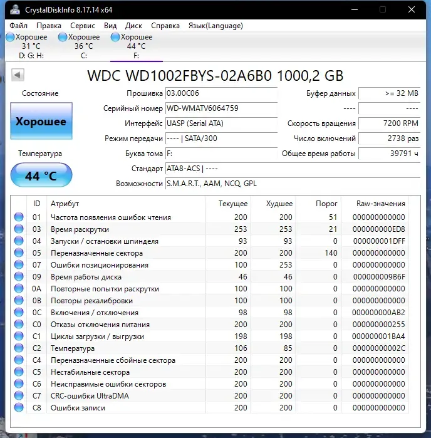Click the Режим передачи field SATA/300
431x438 pixels.
221,138
